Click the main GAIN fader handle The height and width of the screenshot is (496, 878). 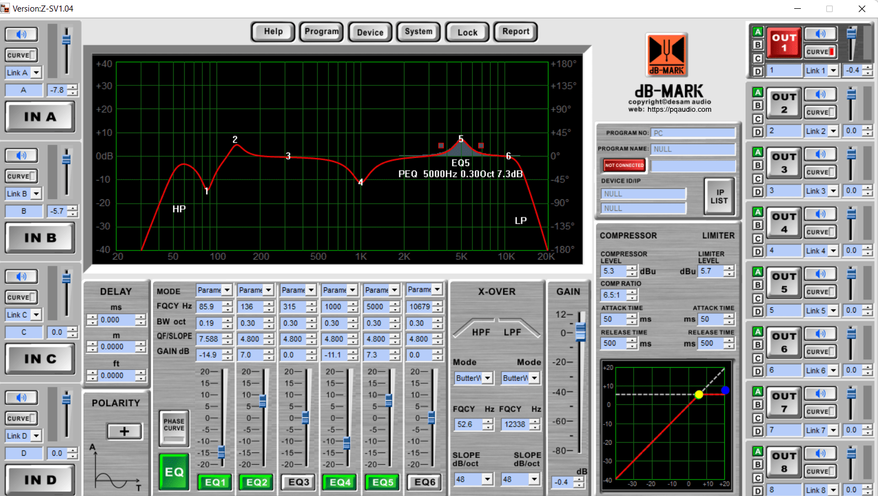point(580,331)
